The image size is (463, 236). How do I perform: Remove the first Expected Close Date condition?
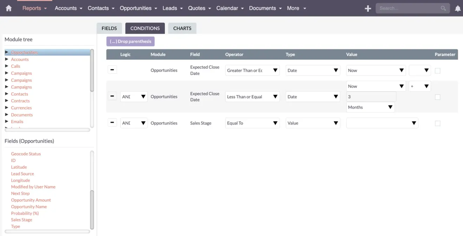(112, 70)
